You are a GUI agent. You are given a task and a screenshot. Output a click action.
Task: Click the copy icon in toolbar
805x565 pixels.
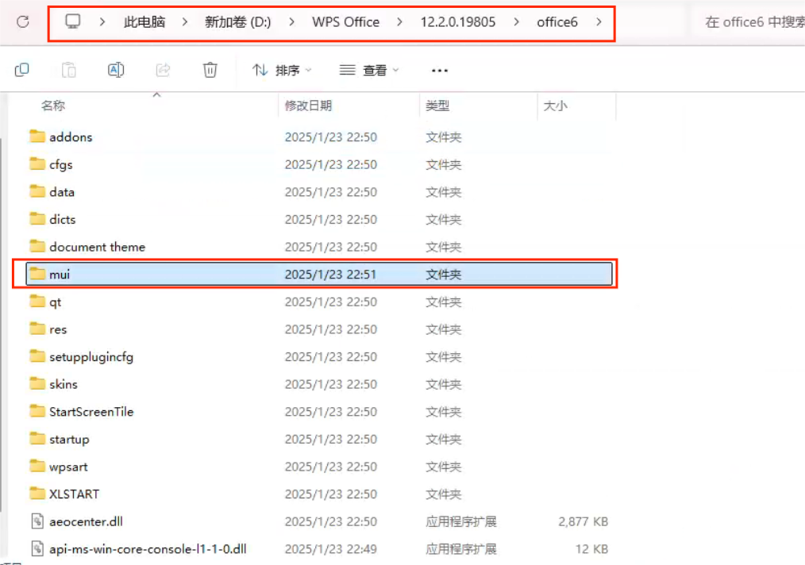coord(22,71)
